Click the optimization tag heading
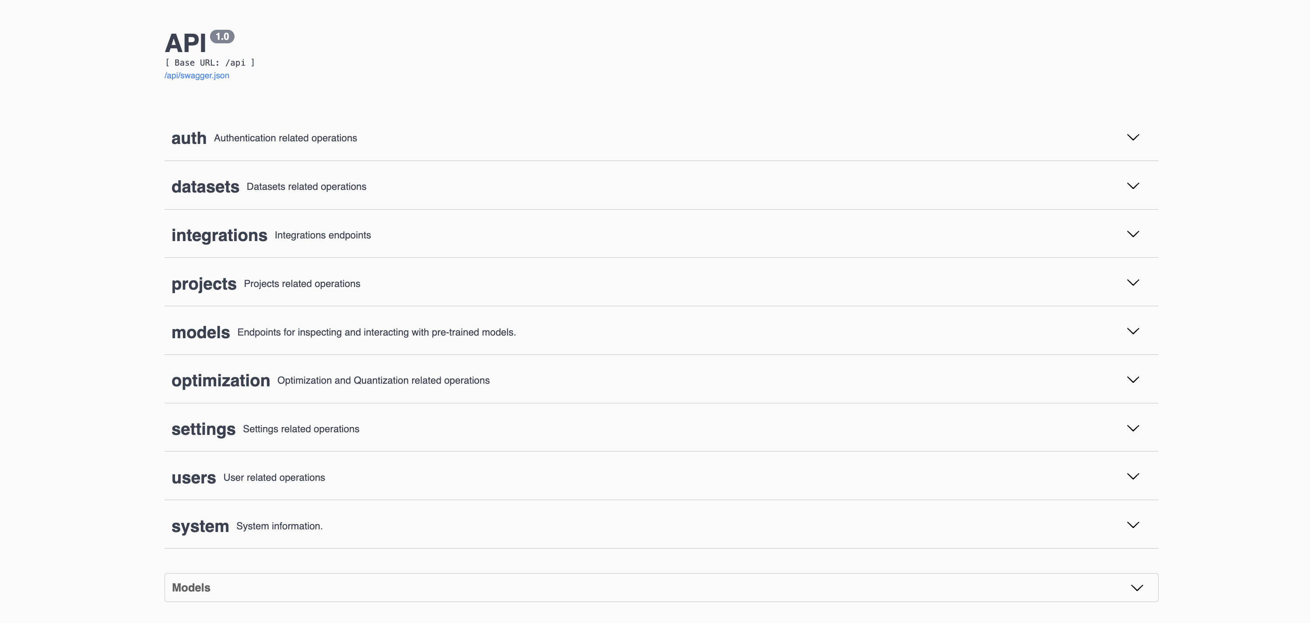Image resolution: width=1310 pixels, height=623 pixels. [221, 381]
